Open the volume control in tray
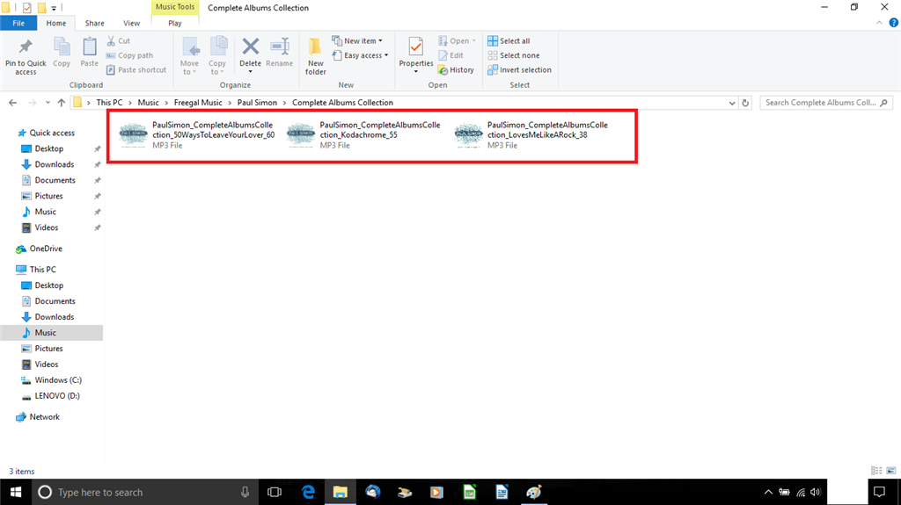 point(815,492)
